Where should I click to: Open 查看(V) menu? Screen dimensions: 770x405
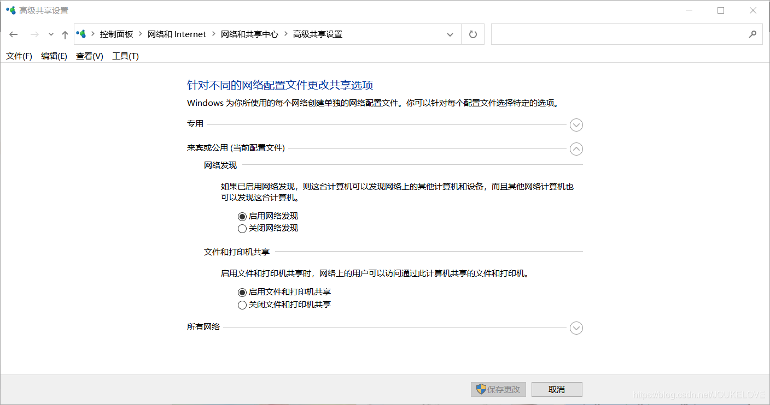click(x=90, y=56)
